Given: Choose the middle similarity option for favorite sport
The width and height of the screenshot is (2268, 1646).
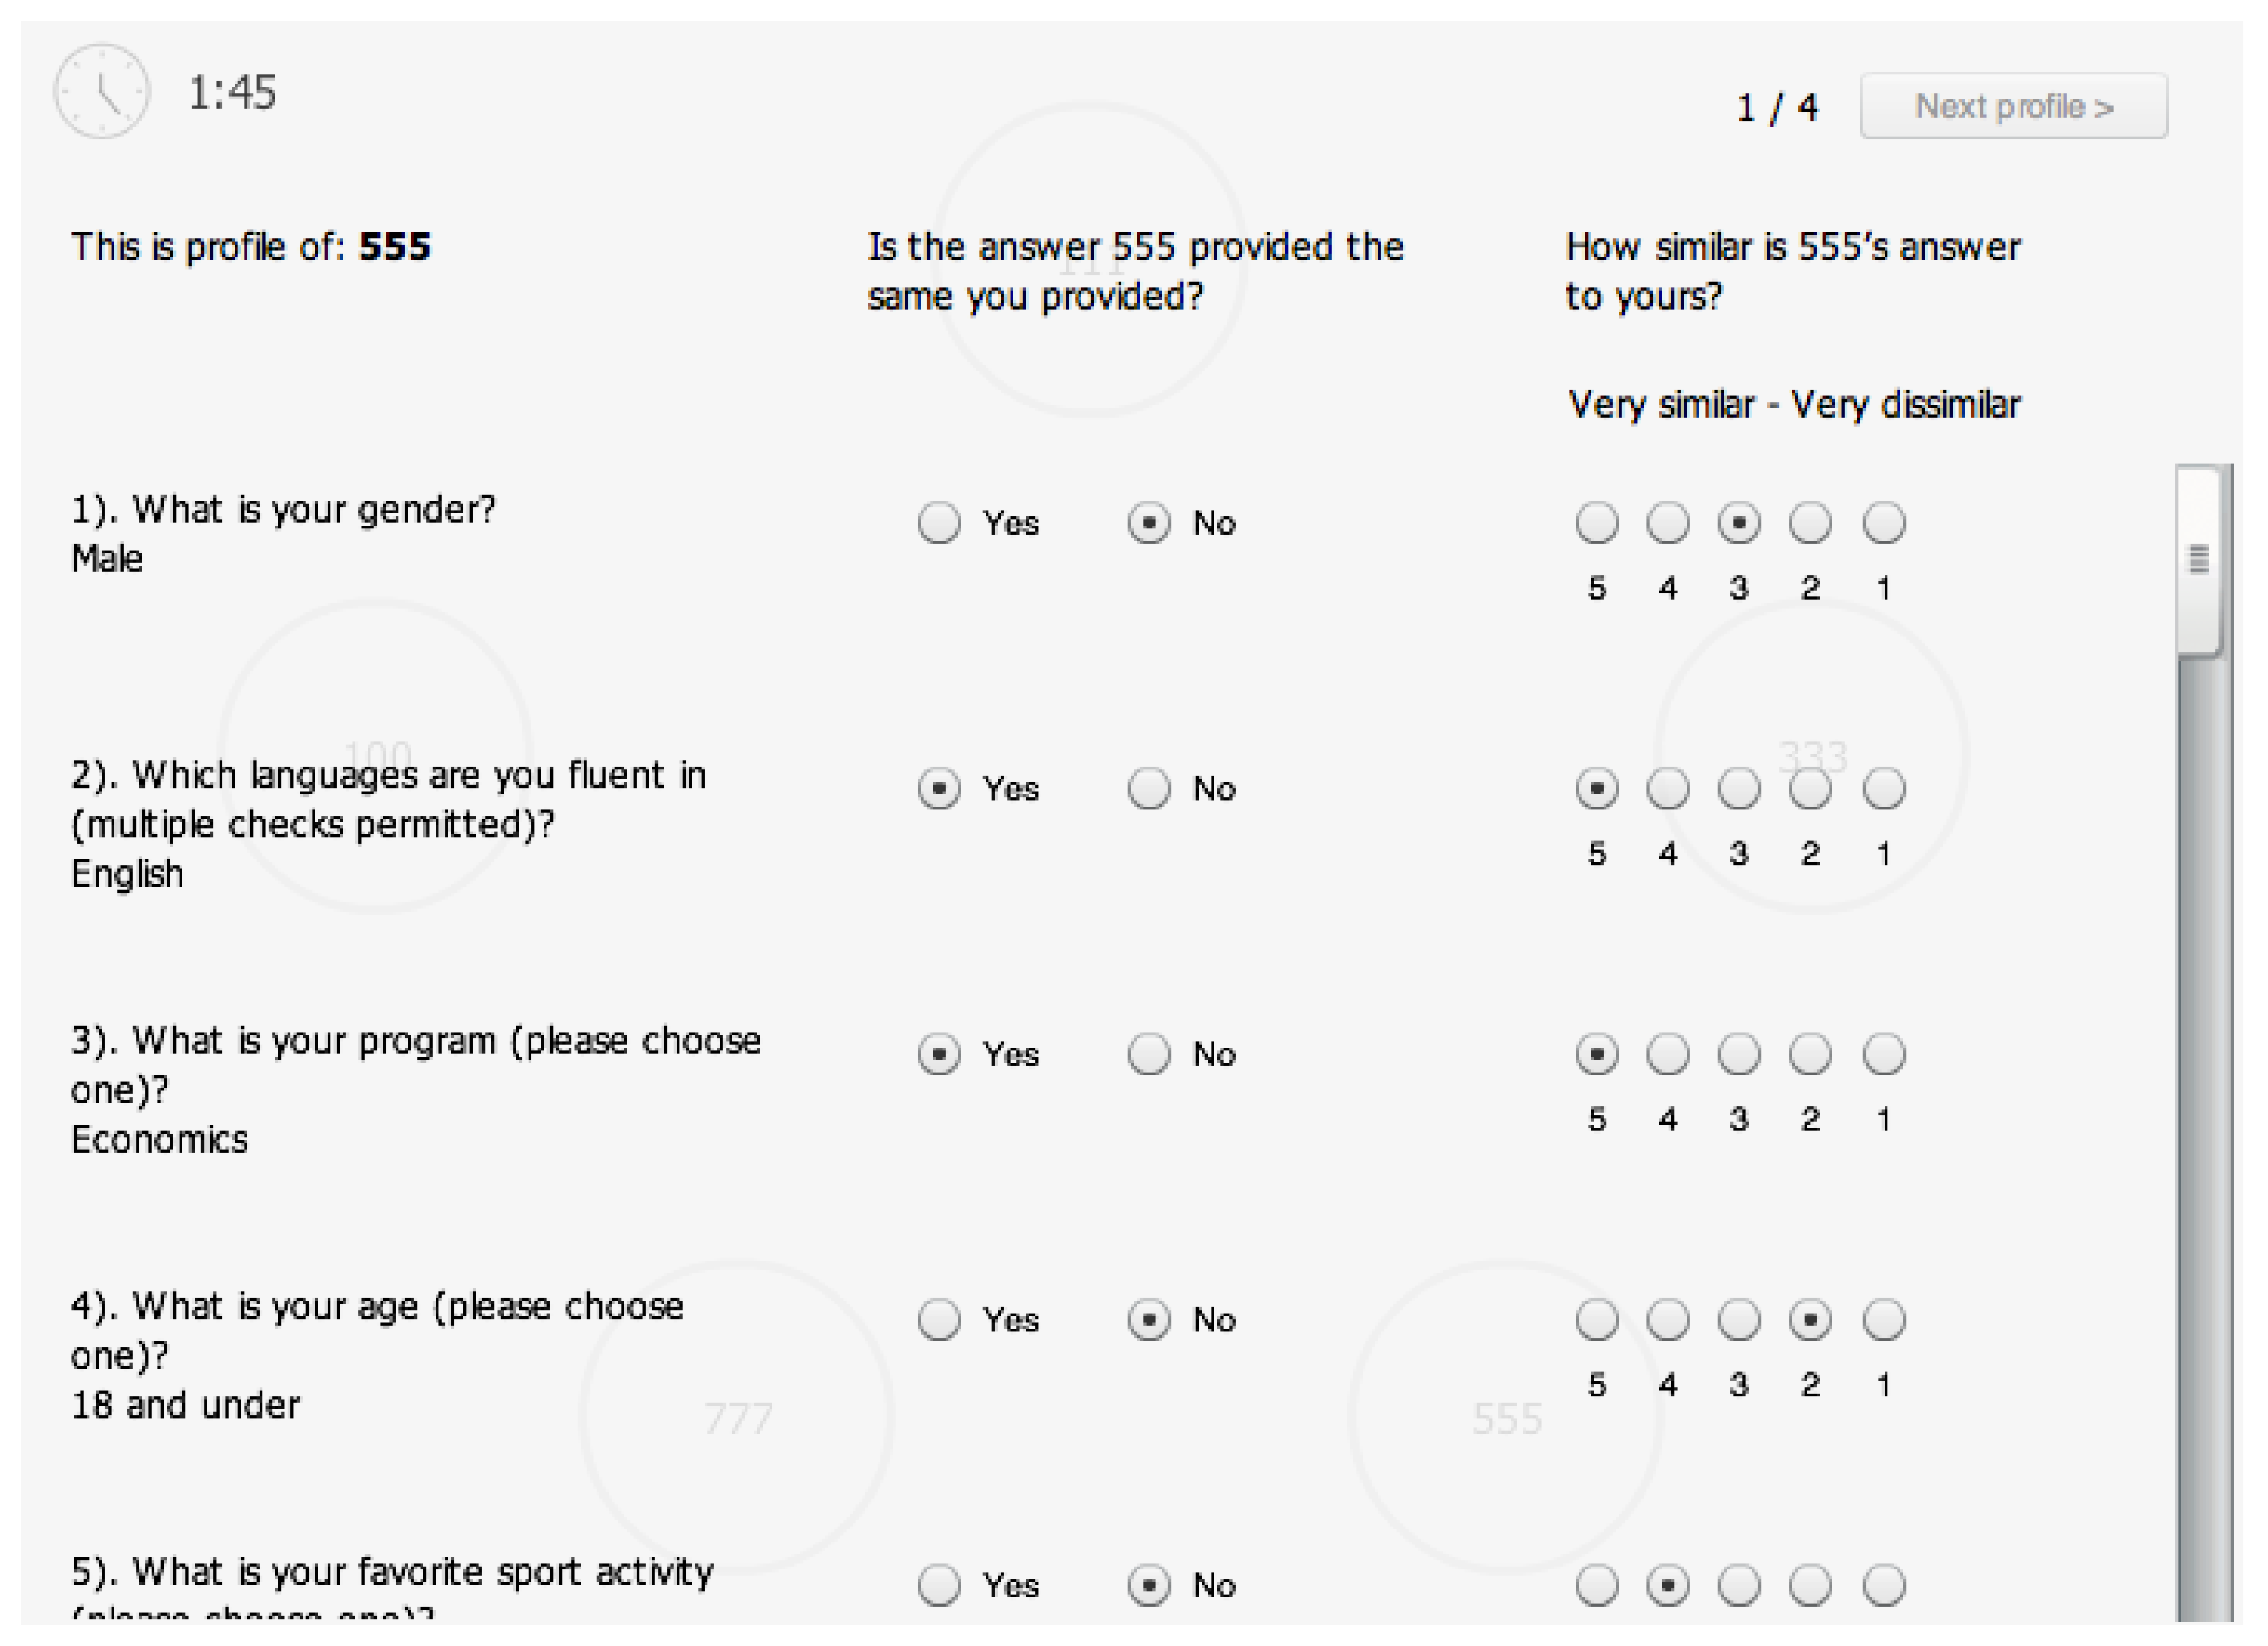Looking at the screenshot, I should click(x=1739, y=1585).
